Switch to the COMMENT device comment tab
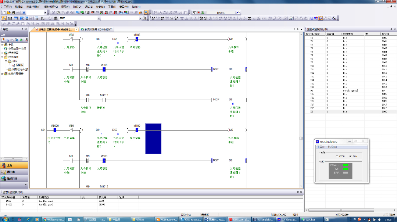Screen dimensions: 397x222 pos(97,29)
